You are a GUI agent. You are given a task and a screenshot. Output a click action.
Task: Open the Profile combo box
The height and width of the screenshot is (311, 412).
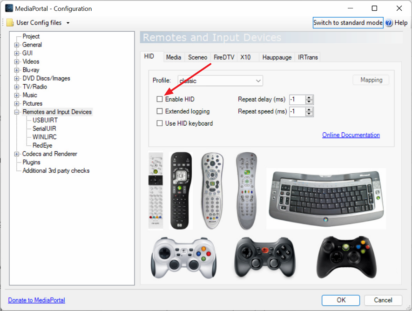(220, 81)
